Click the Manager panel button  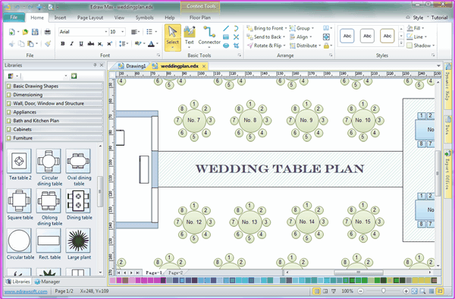47,282
